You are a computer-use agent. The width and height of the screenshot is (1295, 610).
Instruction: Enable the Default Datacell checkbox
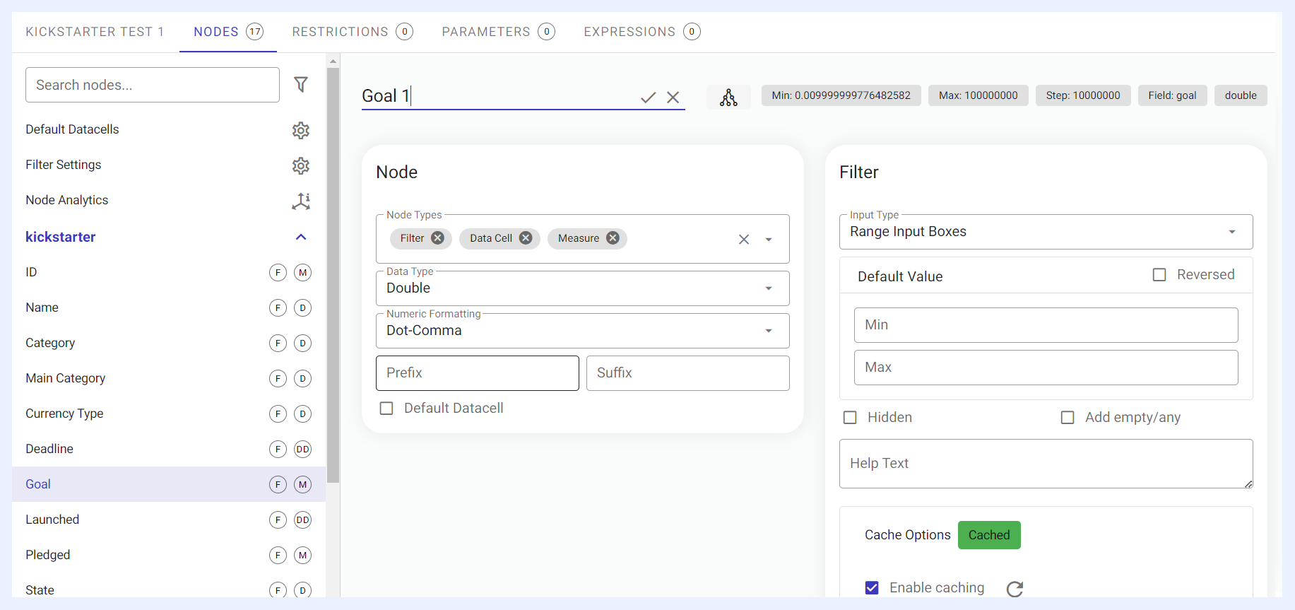tap(386, 409)
